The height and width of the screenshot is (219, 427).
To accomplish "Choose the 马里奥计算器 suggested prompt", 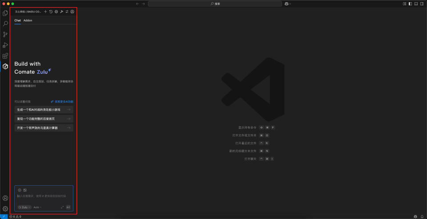I will [x=44, y=128].
